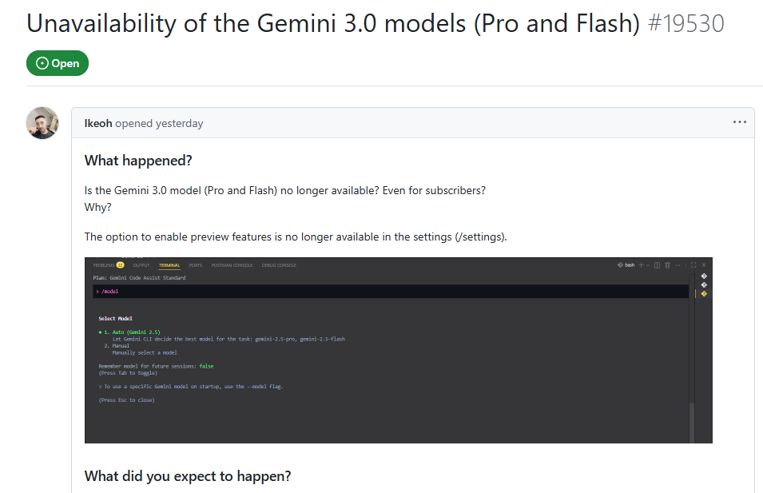
Task: Click the /model command input line
Action: pyautogui.click(x=389, y=292)
